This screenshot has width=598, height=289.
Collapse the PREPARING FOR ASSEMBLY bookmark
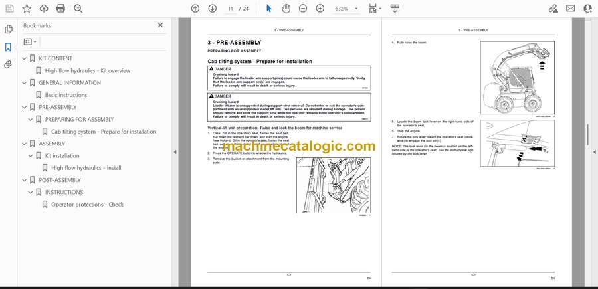(31, 120)
